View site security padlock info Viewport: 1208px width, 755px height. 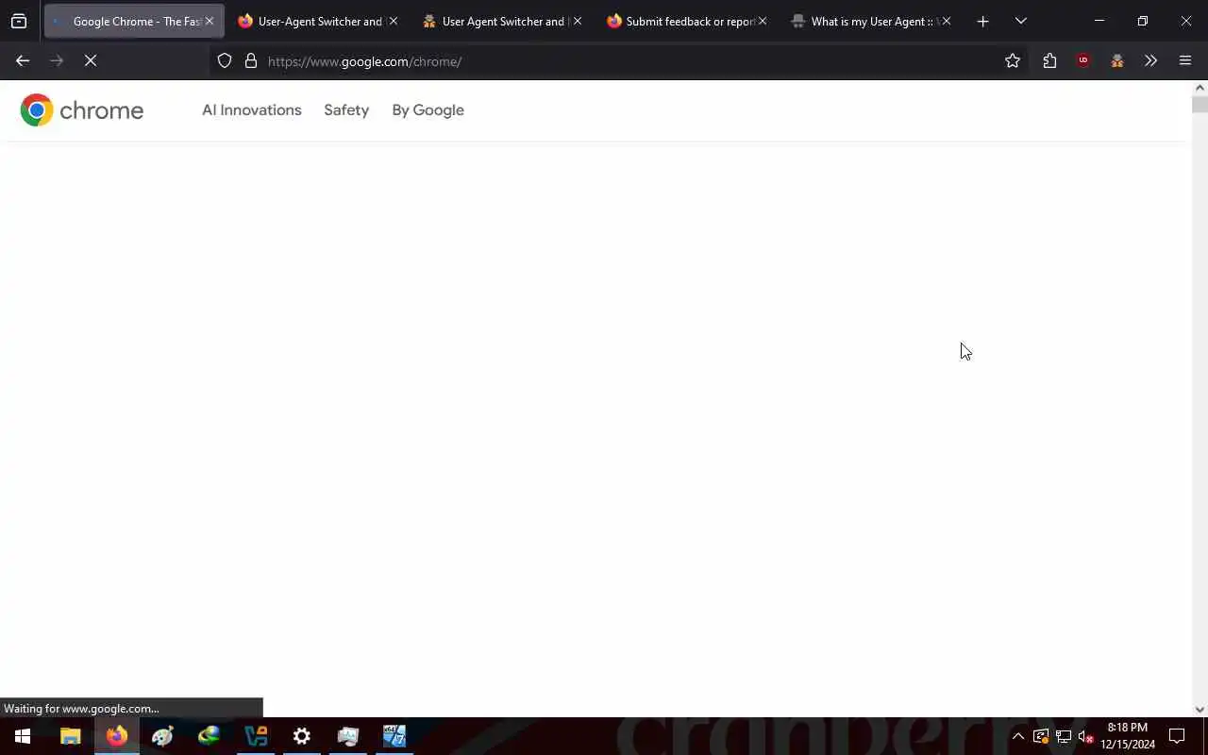tap(251, 60)
